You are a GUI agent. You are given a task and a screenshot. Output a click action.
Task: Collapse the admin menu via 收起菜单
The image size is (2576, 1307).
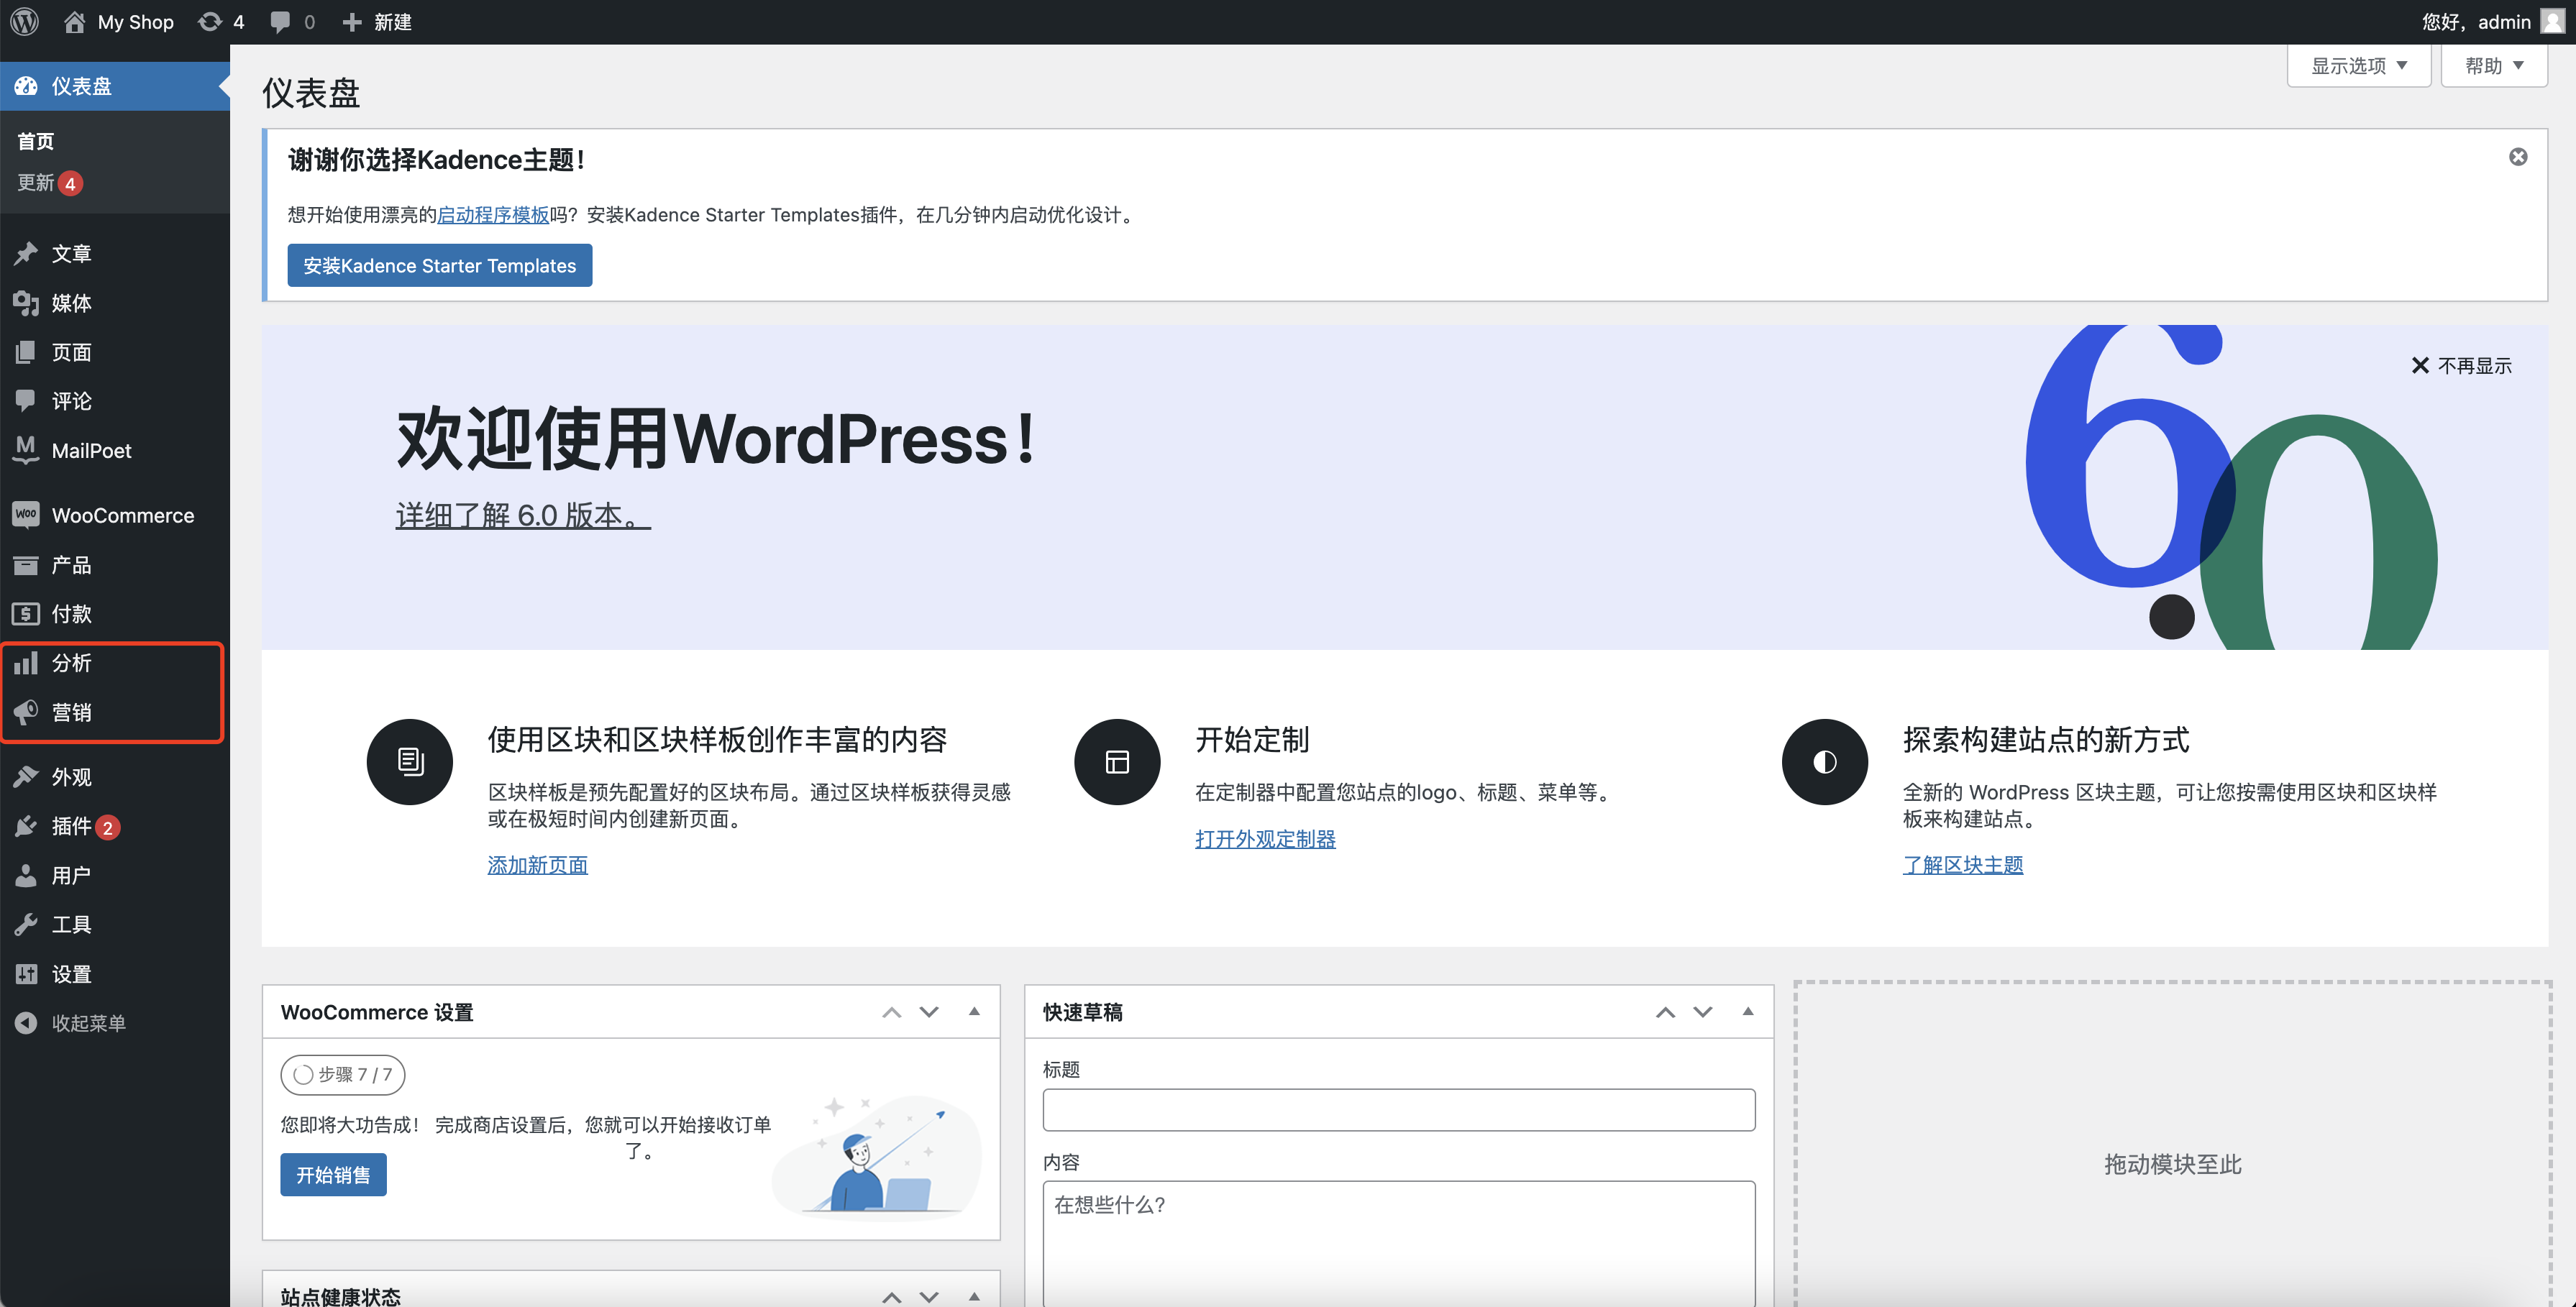(88, 1022)
